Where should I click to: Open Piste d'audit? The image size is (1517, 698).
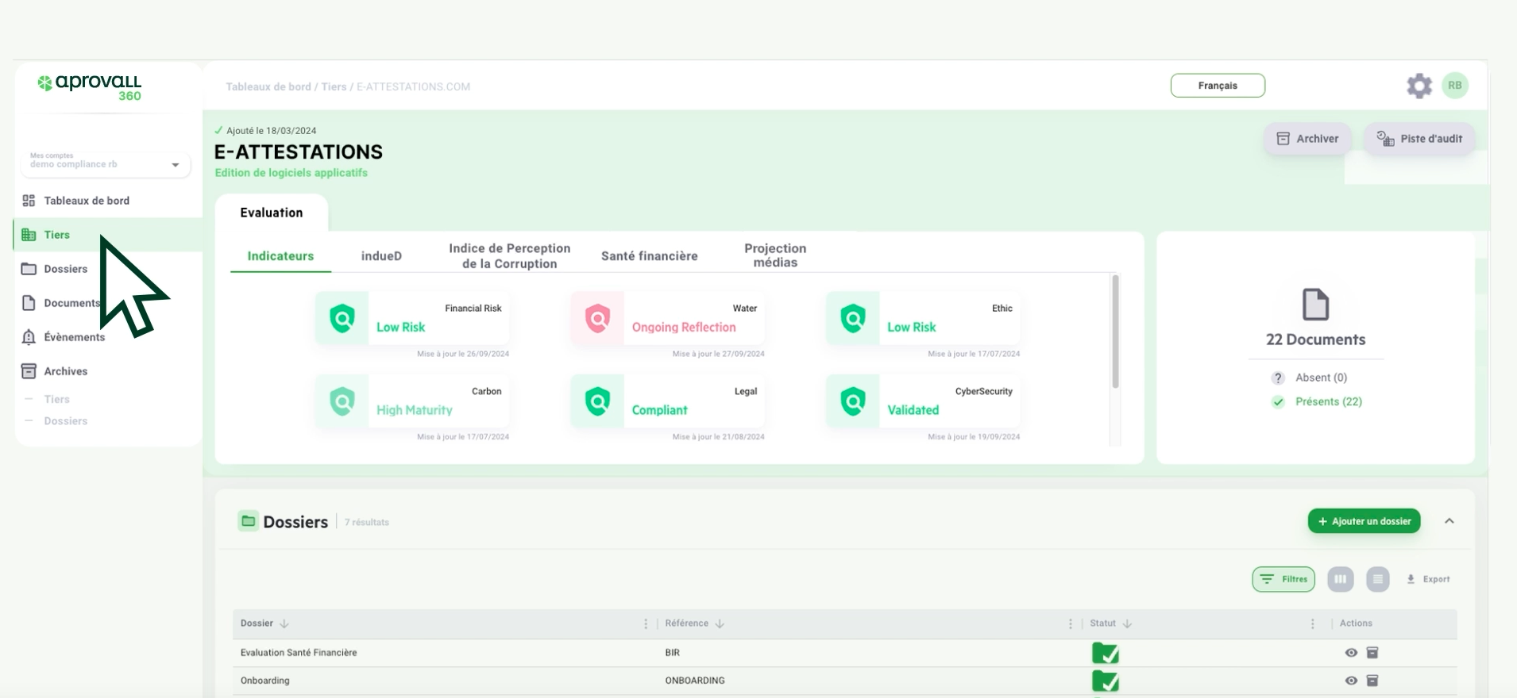(1419, 139)
